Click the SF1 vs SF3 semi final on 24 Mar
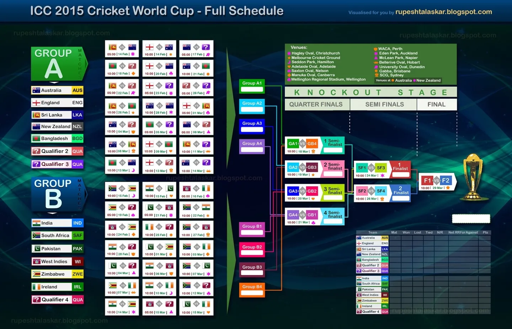 click(383, 169)
